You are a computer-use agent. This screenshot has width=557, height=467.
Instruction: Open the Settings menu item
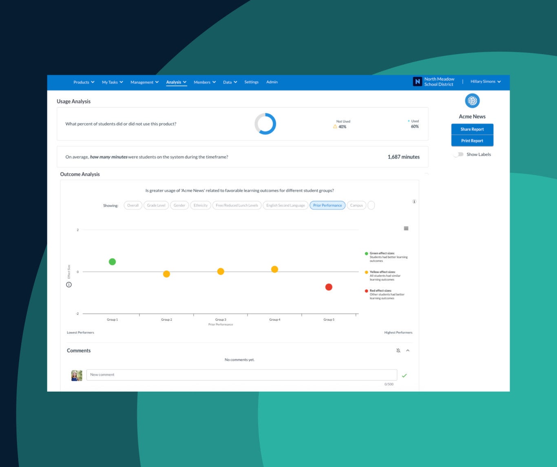coord(251,82)
